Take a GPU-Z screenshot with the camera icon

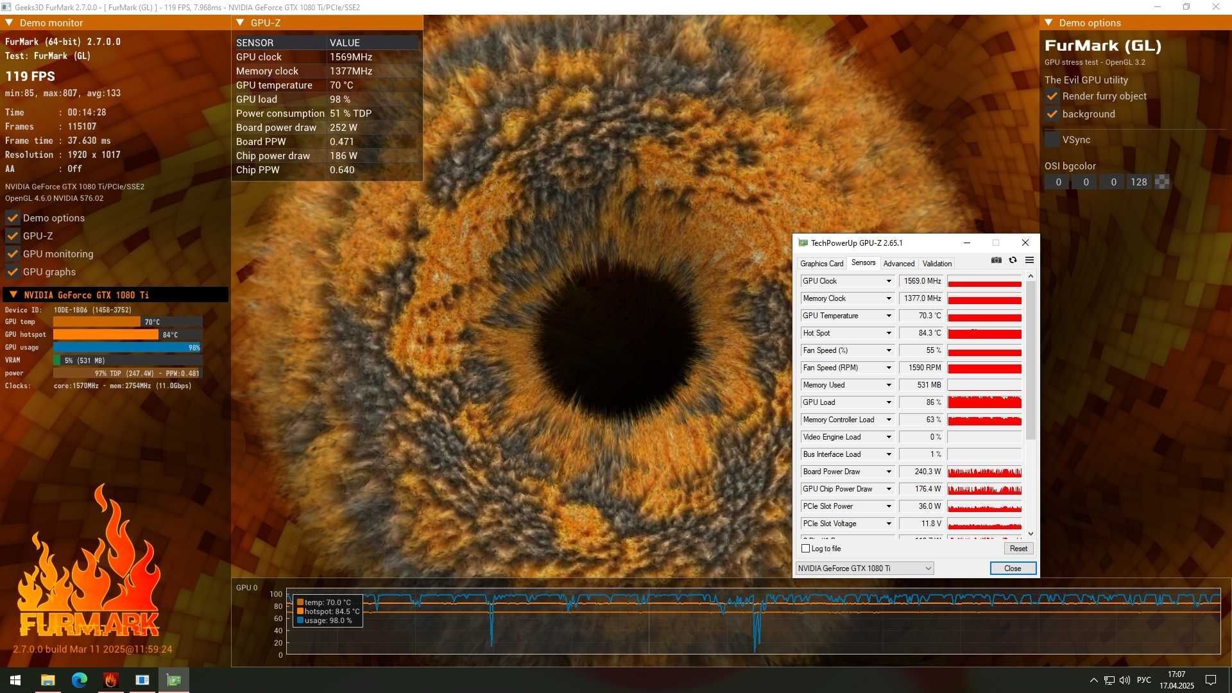(996, 260)
